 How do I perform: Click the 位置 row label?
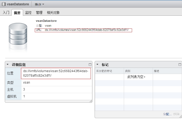point(10,73)
